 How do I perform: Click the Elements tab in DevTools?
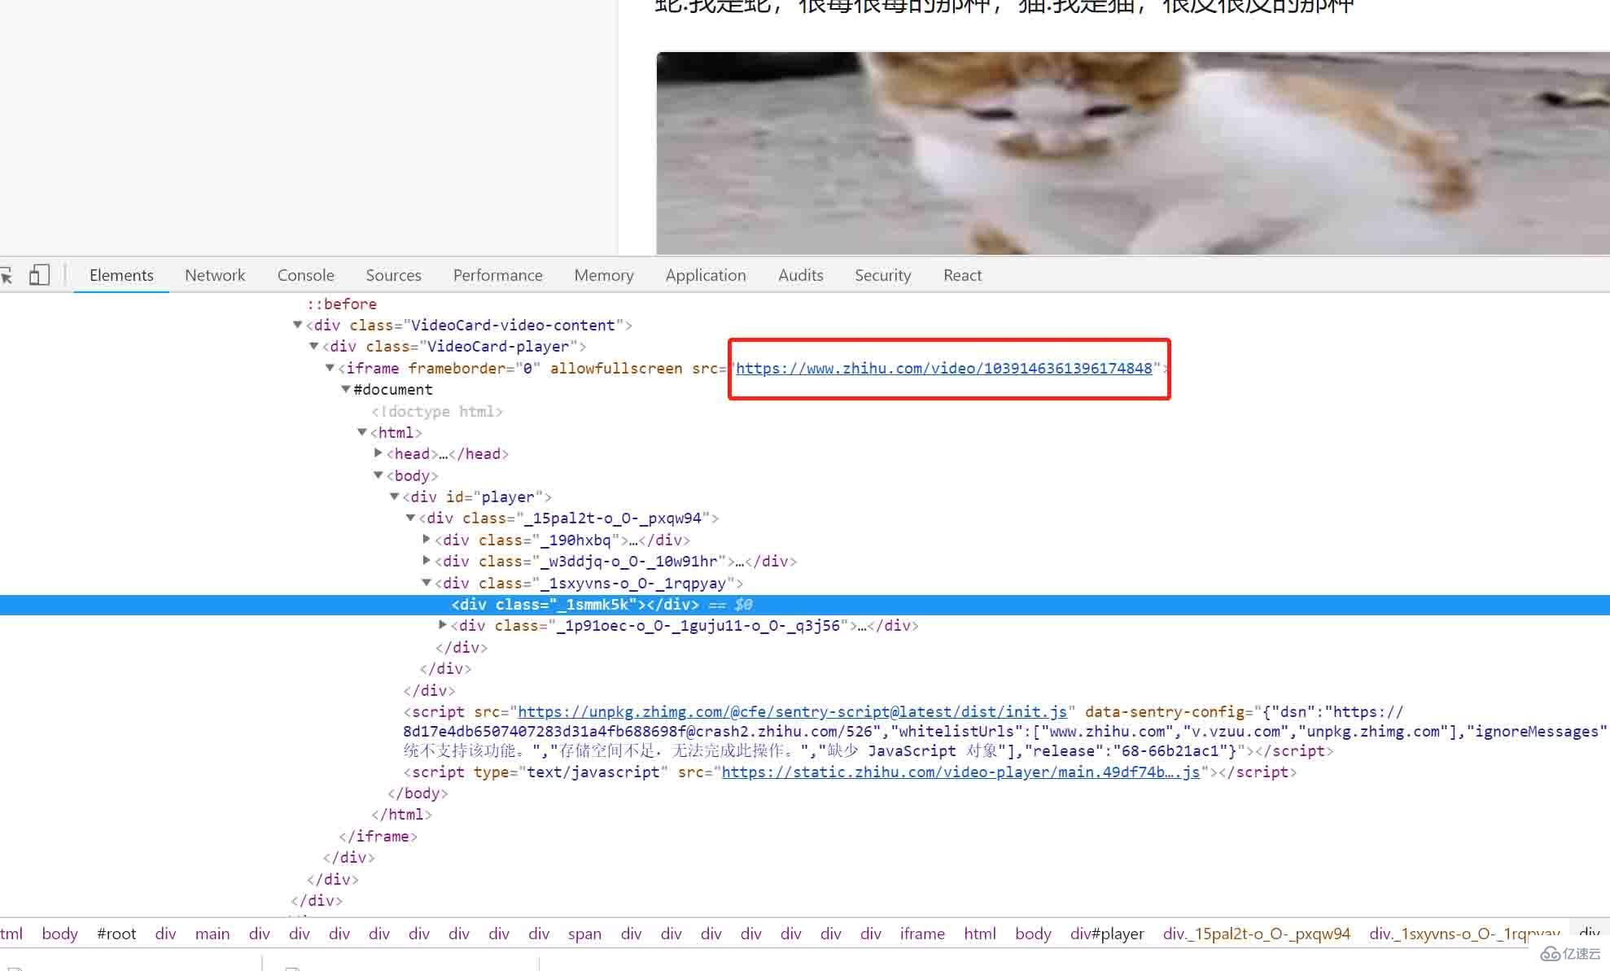[120, 275]
